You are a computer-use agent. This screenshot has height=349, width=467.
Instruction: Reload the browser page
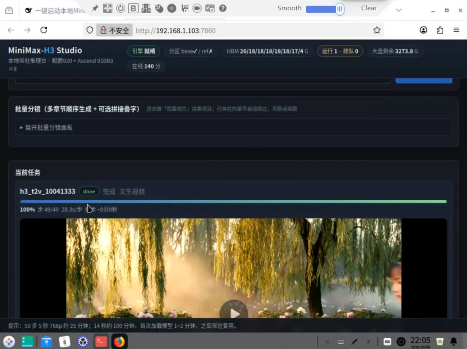pyautogui.click(x=44, y=30)
